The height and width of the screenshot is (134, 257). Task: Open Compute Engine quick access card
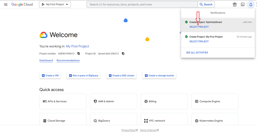coord(215,101)
